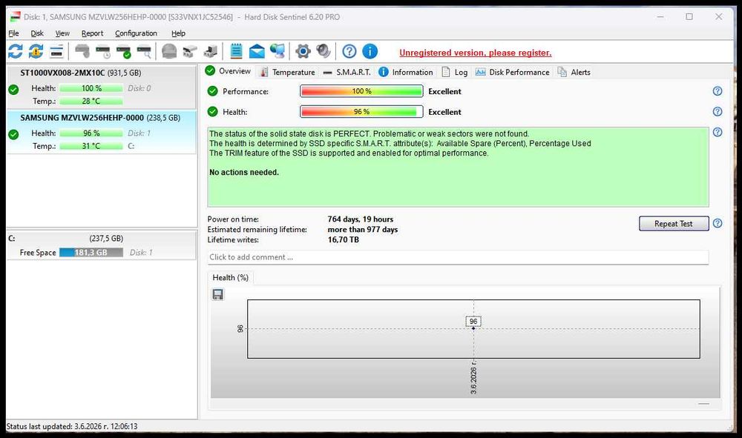Click help icon beside green status text box
This screenshot has width=742, height=438.
(718, 133)
